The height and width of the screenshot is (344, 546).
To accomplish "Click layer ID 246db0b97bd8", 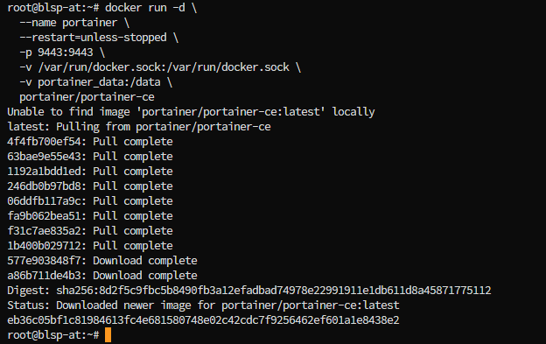I will (44, 186).
